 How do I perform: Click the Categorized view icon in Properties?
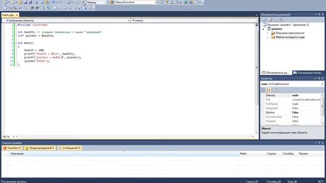pyautogui.click(x=263, y=90)
